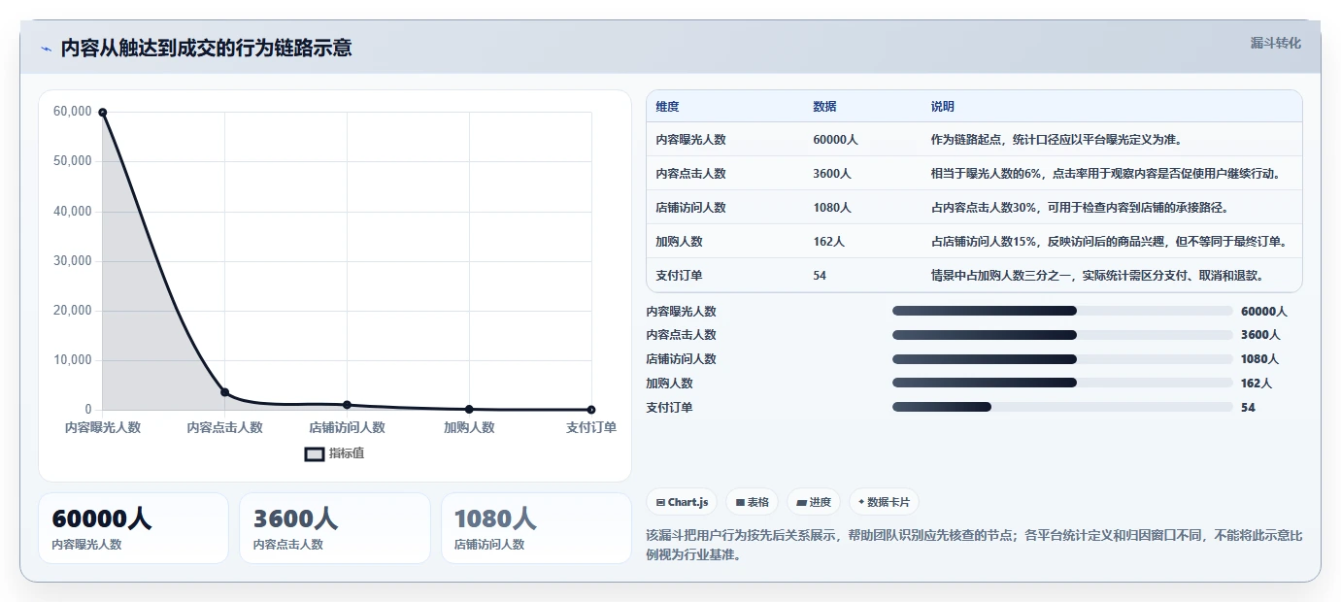Click the 进度 tag button
Viewport: 1341px width, 602px height.
coord(814,502)
